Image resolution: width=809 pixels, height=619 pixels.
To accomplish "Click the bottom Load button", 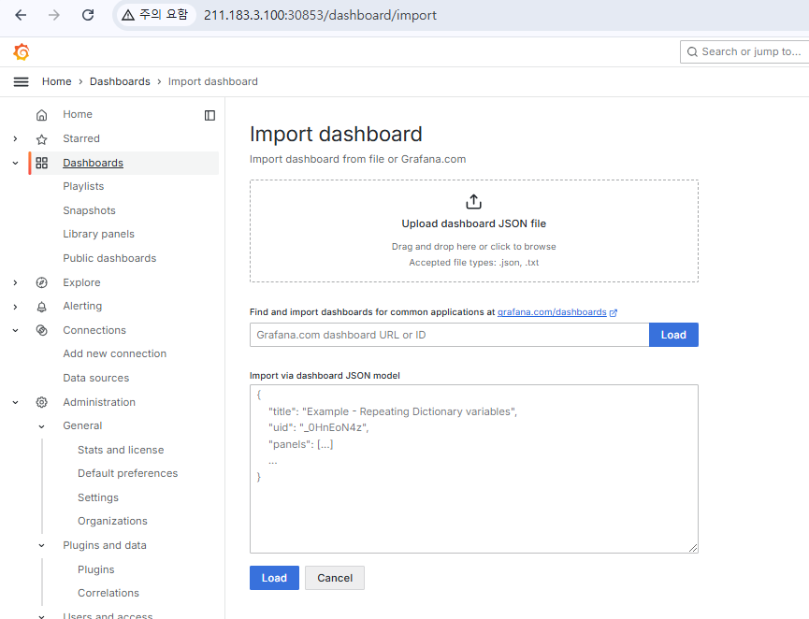I will click(x=274, y=578).
